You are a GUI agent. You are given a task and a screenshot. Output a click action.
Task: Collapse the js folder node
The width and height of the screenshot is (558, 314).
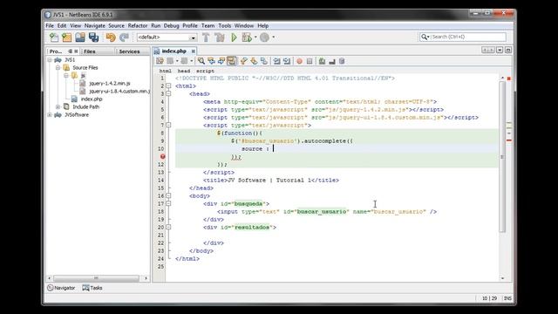(x=66, y=76)
